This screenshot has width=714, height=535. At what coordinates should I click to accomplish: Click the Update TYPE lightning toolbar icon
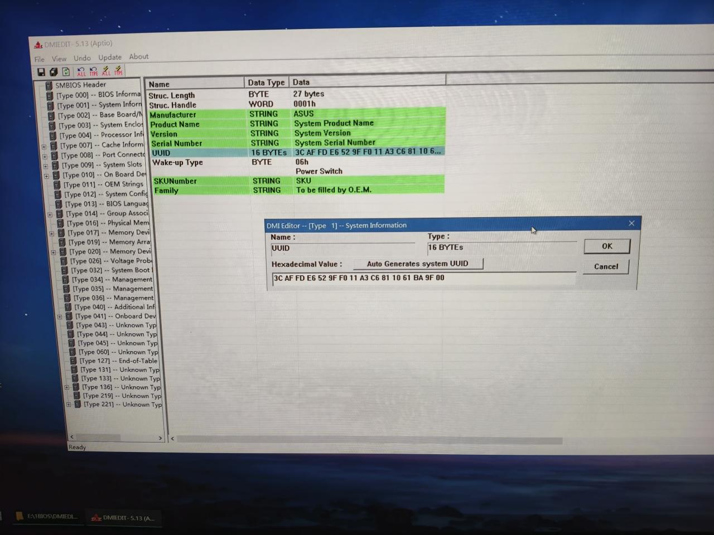click(118, 71)
